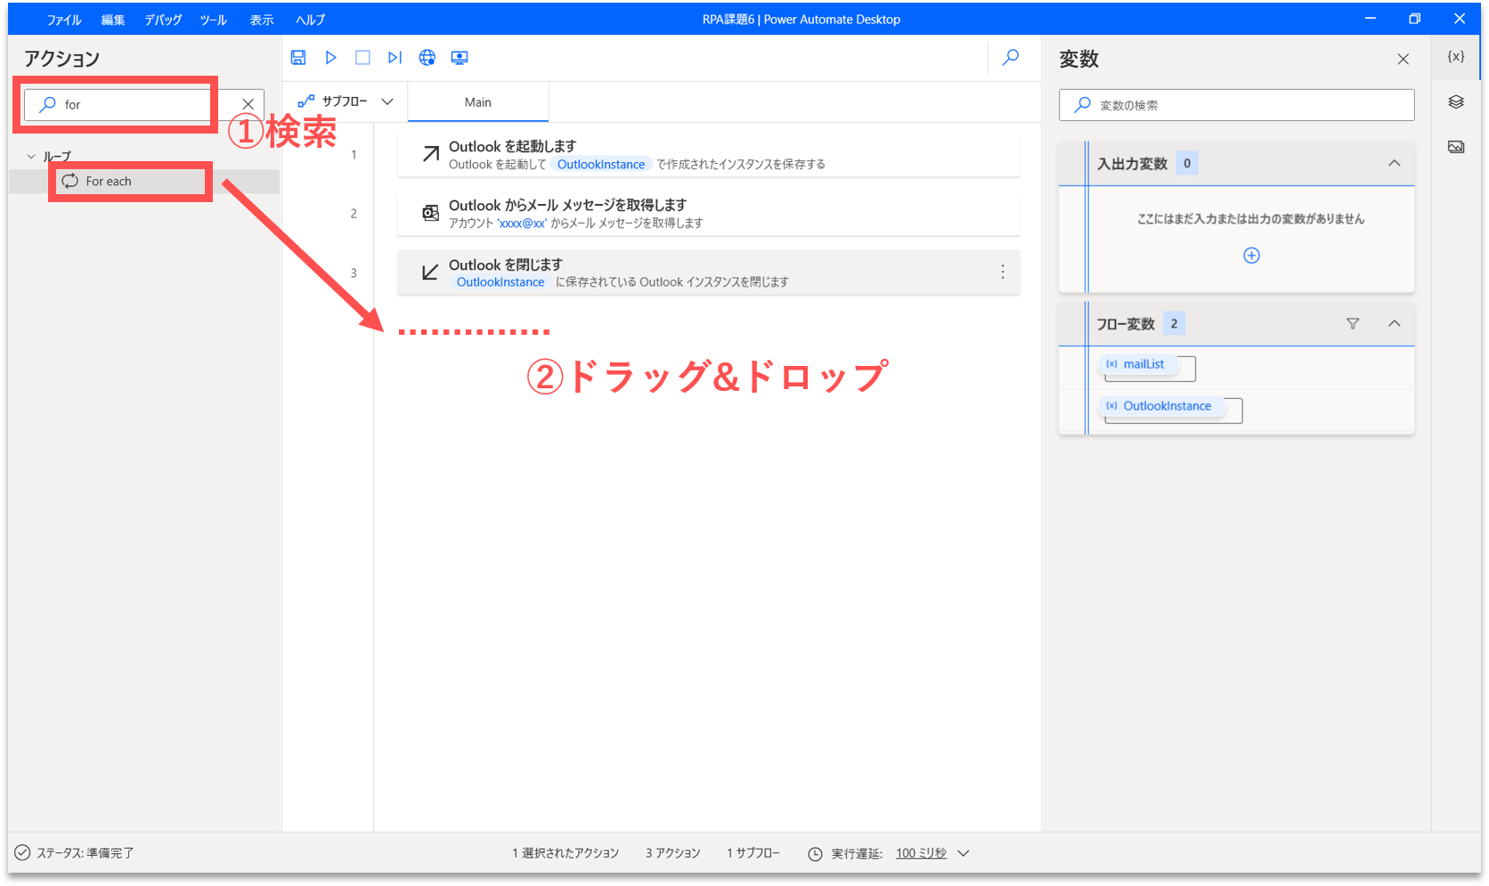1489x886 pixels.
Task: Click the Stop flow icon
Action: pyautogui.click(x=362, y=58)
